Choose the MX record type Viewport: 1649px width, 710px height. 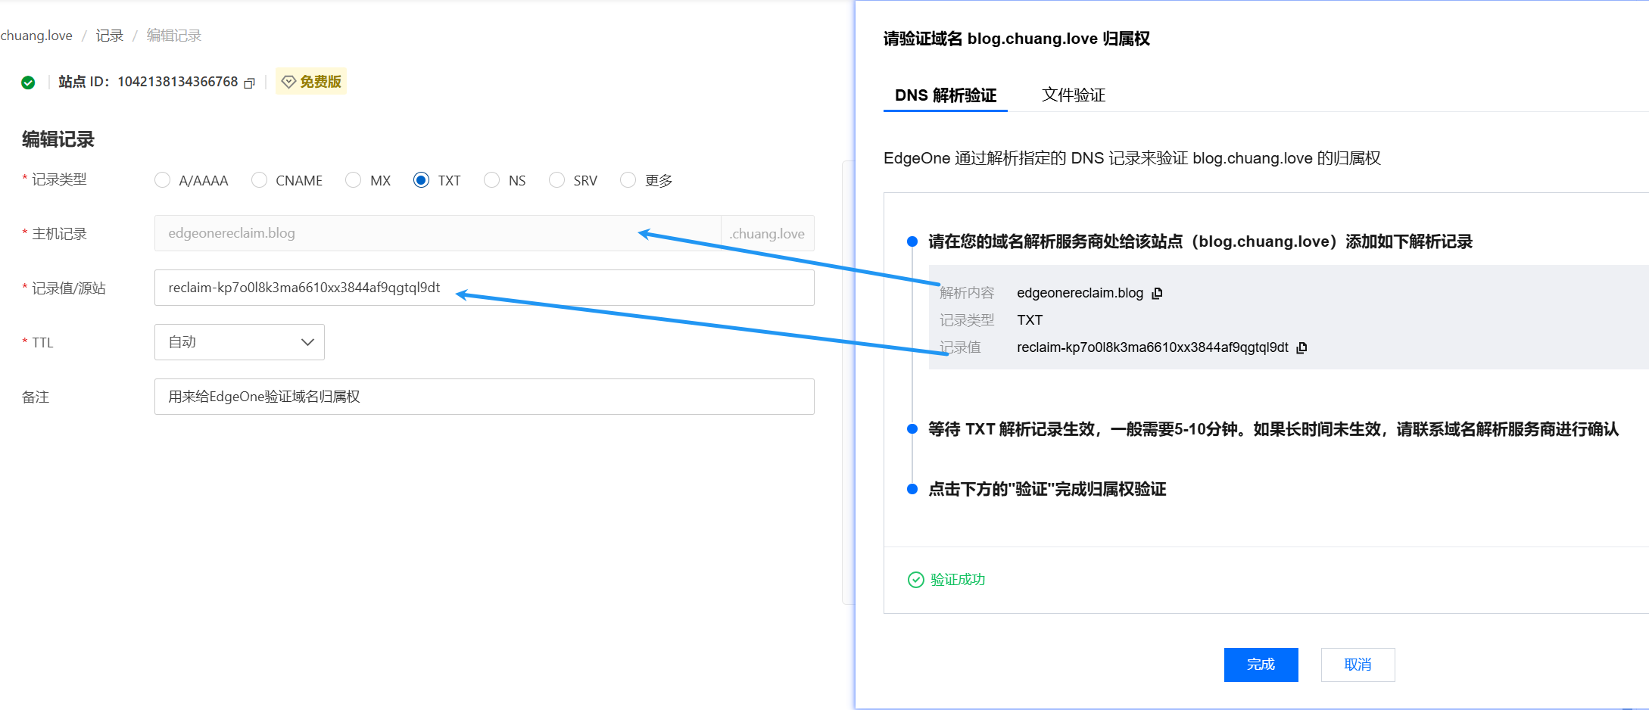point(353,180)
